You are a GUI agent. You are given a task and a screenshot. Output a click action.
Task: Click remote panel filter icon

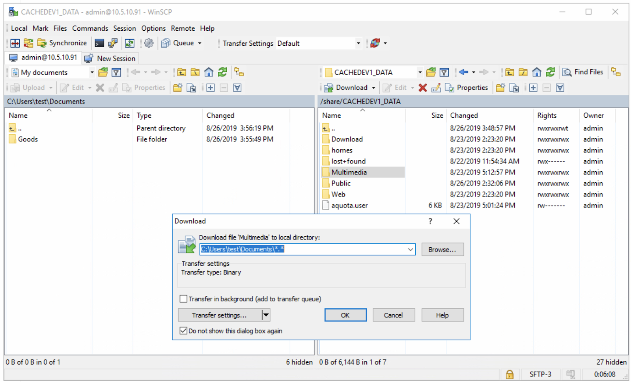point(444,72)
